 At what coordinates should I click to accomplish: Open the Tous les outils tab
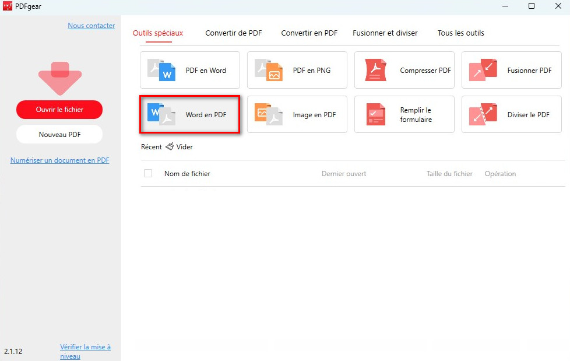pos(460,33)
